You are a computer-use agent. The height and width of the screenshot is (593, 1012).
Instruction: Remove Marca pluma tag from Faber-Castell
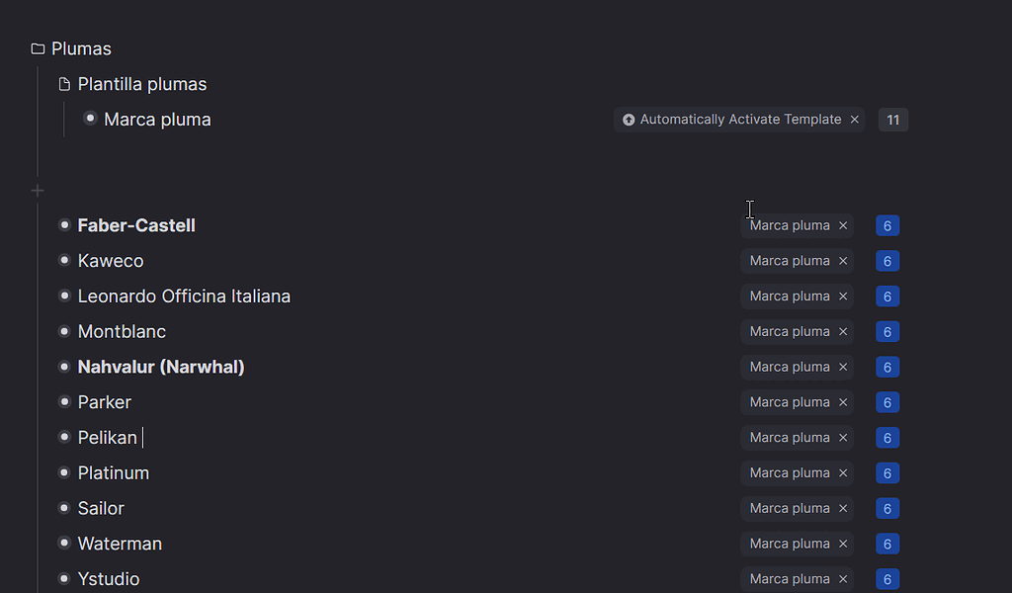843,225
